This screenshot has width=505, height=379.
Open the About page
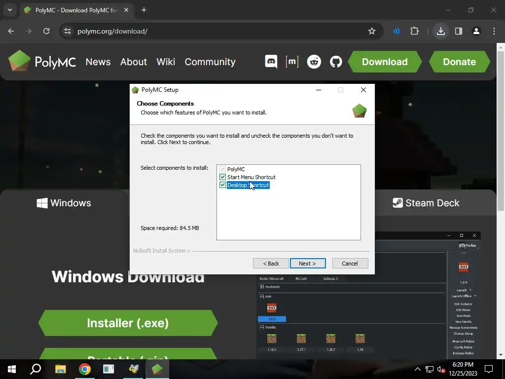[x=134, y=62]
